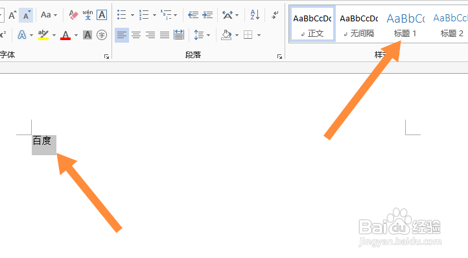Click the selected 百度 text in the document
The image size is (468, 258).
click(x=41, y=141)
